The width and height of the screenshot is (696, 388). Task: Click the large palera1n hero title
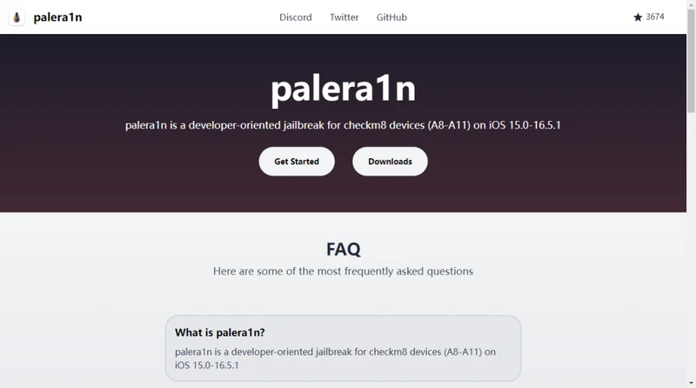[x=343, y=89]
